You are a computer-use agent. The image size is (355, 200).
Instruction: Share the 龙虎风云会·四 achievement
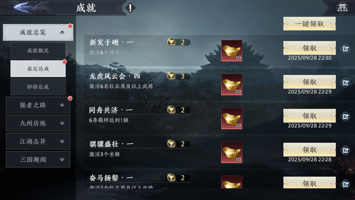pos(346,83)
